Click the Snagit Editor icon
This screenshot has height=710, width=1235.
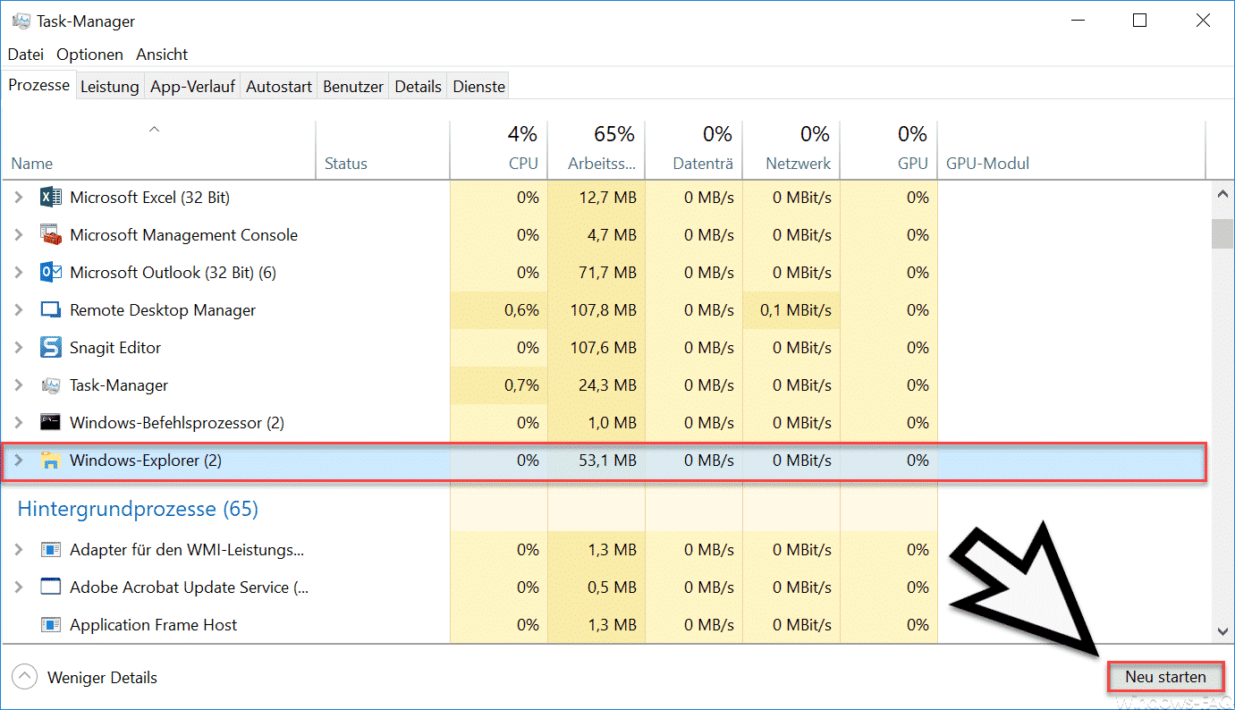pyautogui.click(x=51, y=348)
